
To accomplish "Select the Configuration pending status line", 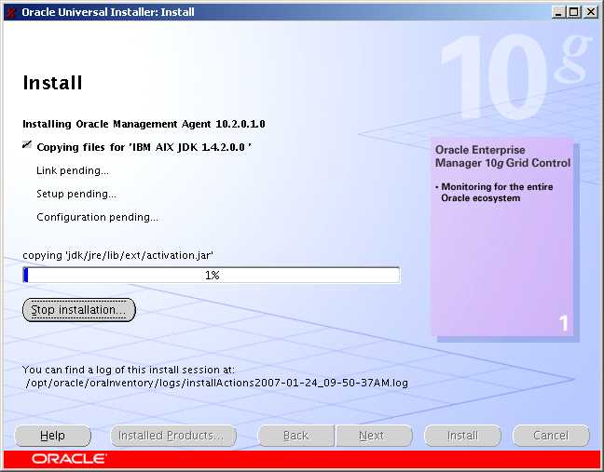I will pyautogui.click(x=97, y=218).
